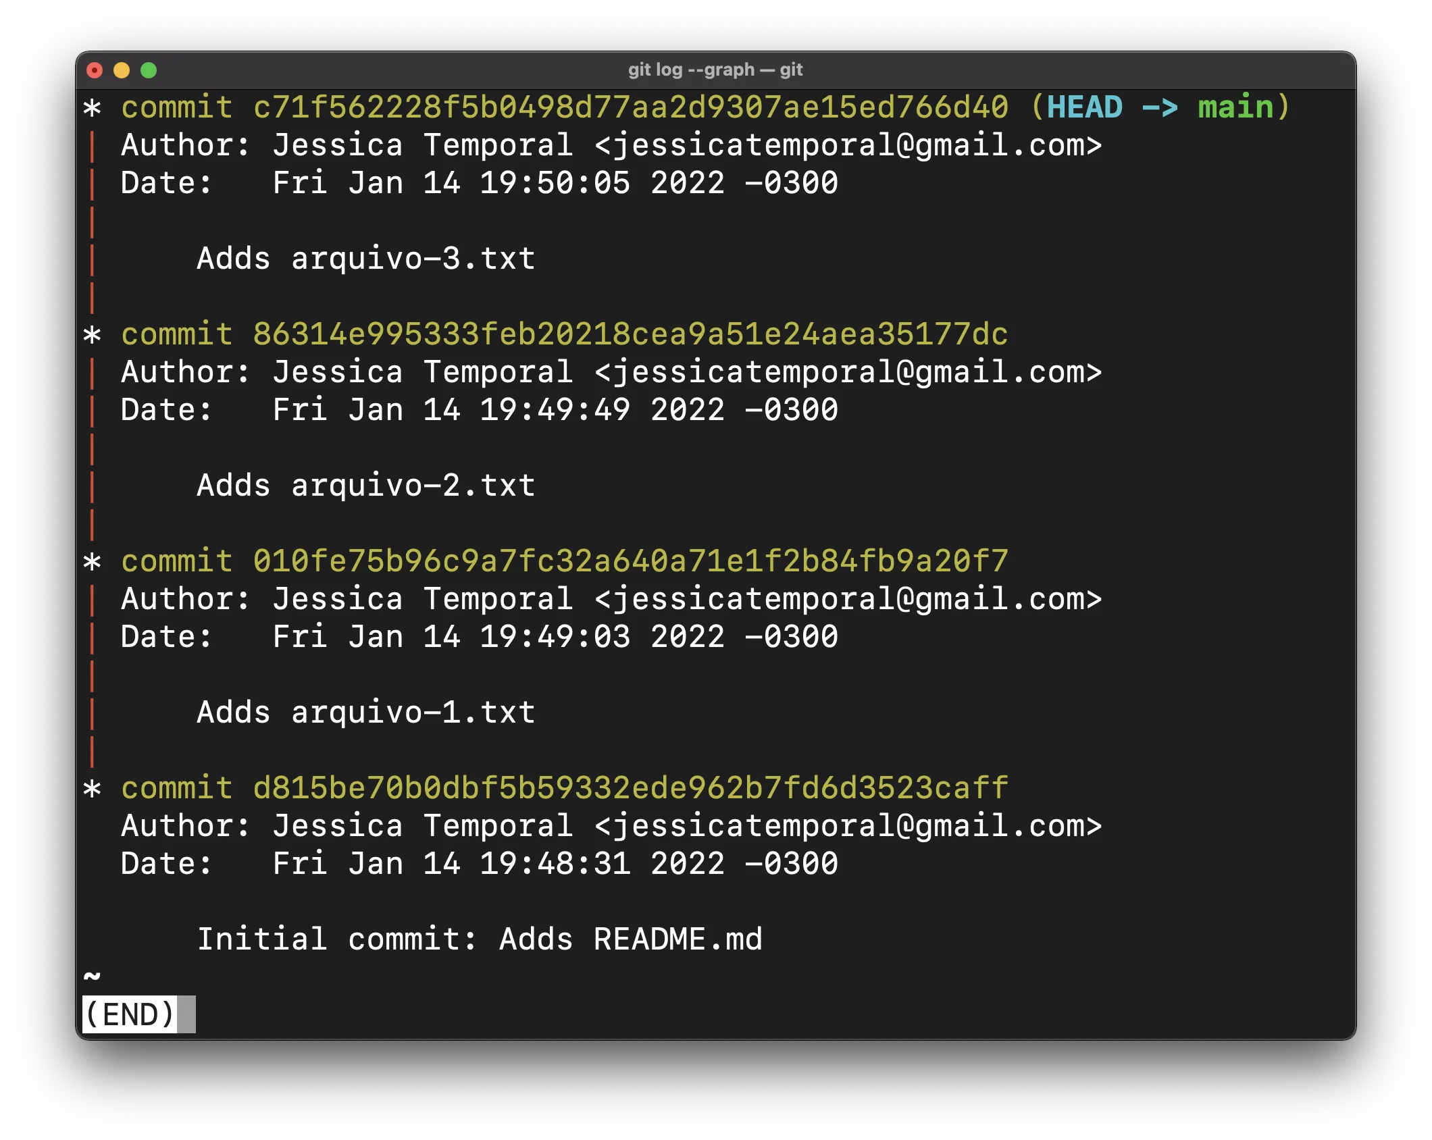Click the commit hash starting with d815be70
1432x1140 pixels.
tap(630, 788)
